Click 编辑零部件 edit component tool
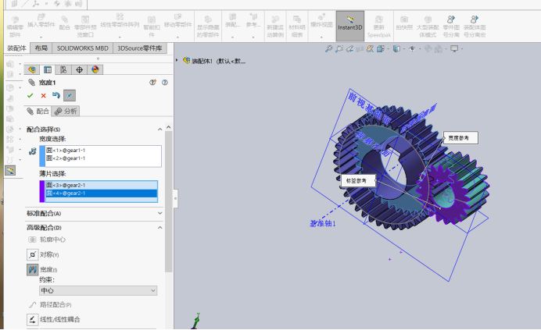Screen dimensions: 541x330 click(x=15, y=27)
